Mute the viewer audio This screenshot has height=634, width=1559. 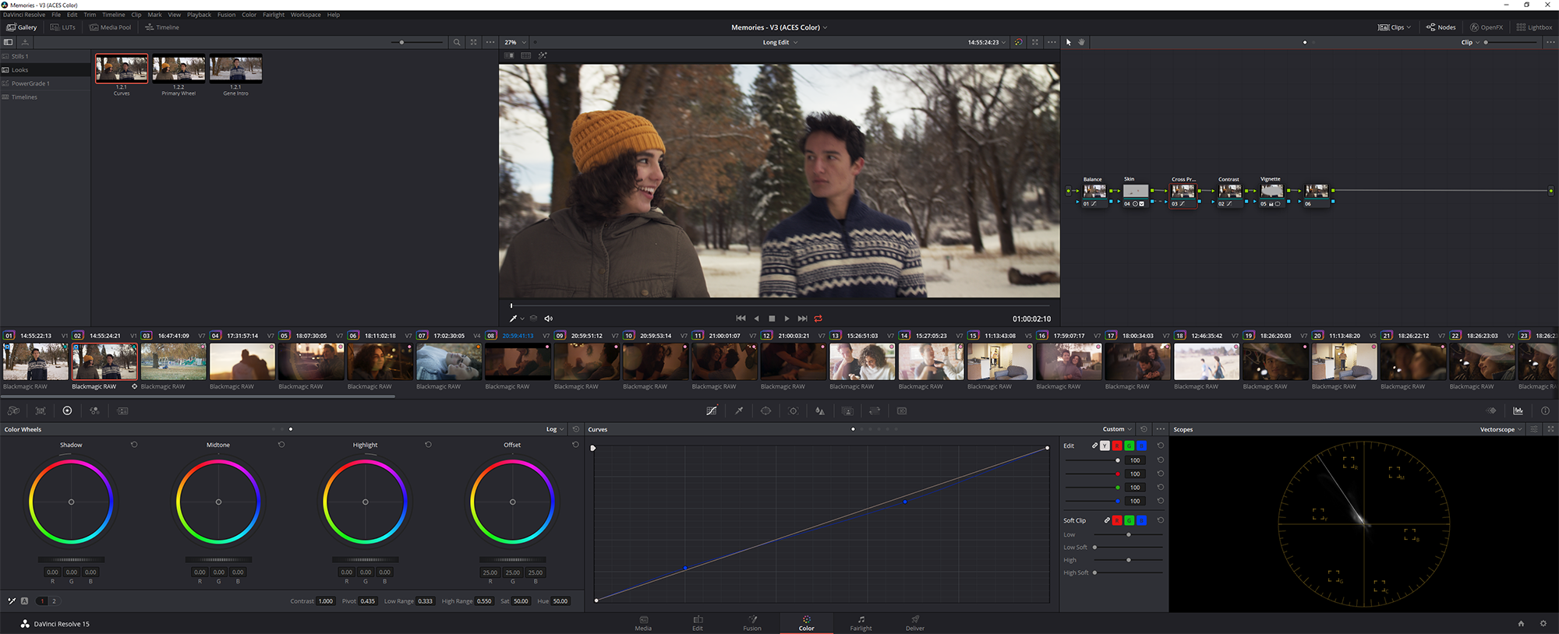coord(548,319)
